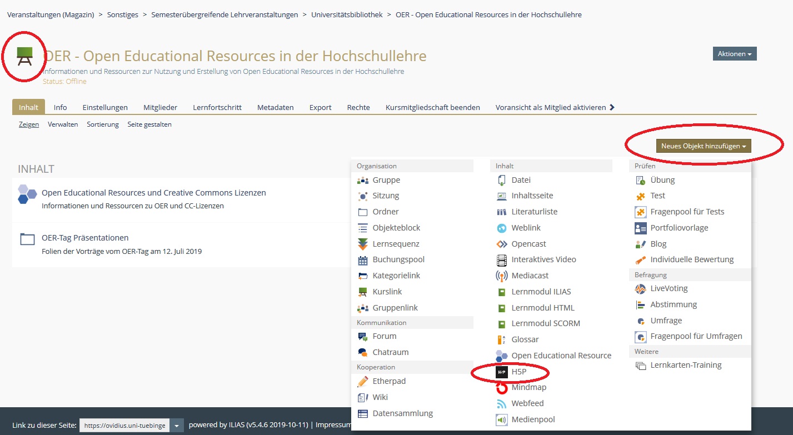Select the Mindmap icon

pyautogui.click(x=502, y=388)
